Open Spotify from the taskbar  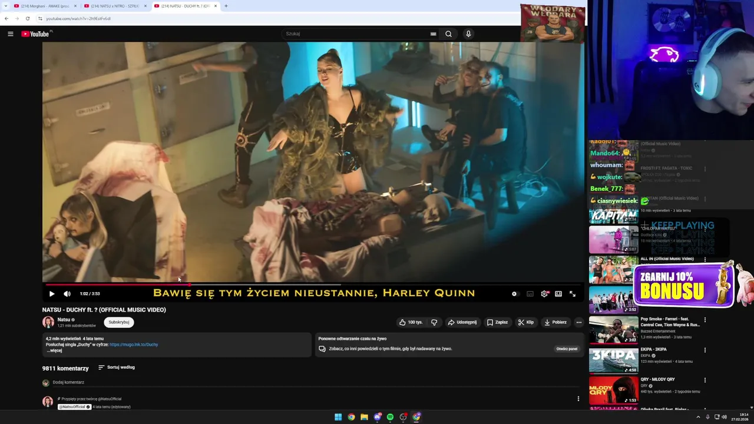tap(390, 417)
